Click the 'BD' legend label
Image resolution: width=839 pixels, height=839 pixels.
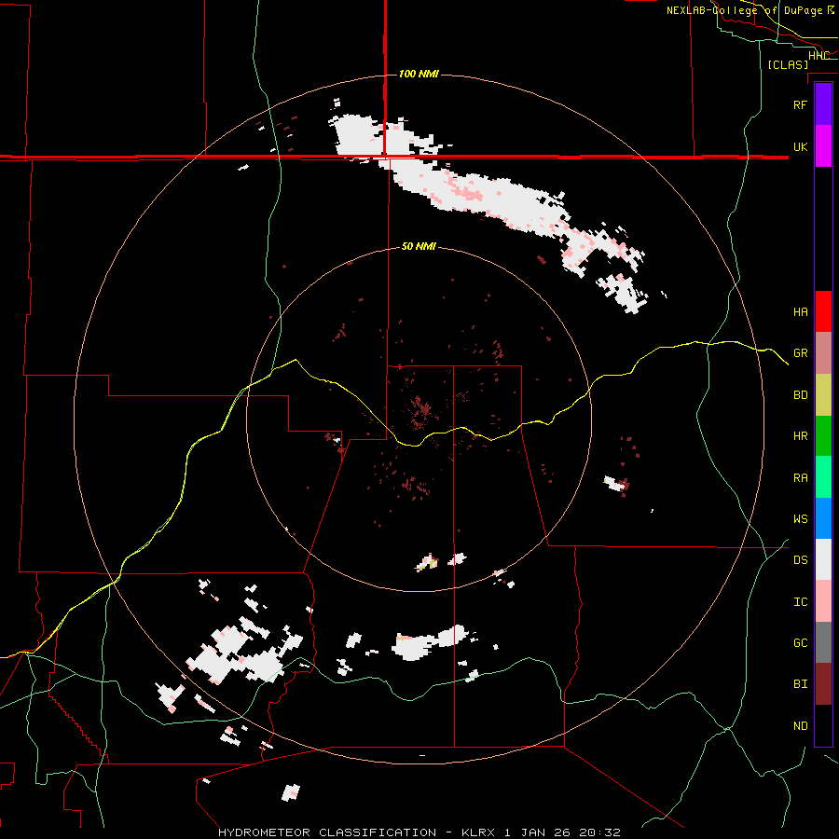point(800,395)
